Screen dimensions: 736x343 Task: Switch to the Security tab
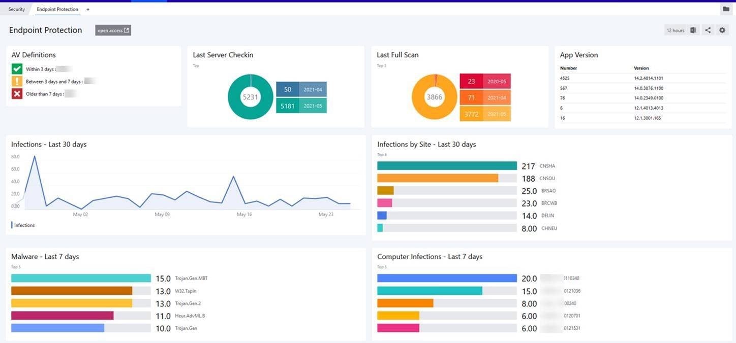(17, 9)
